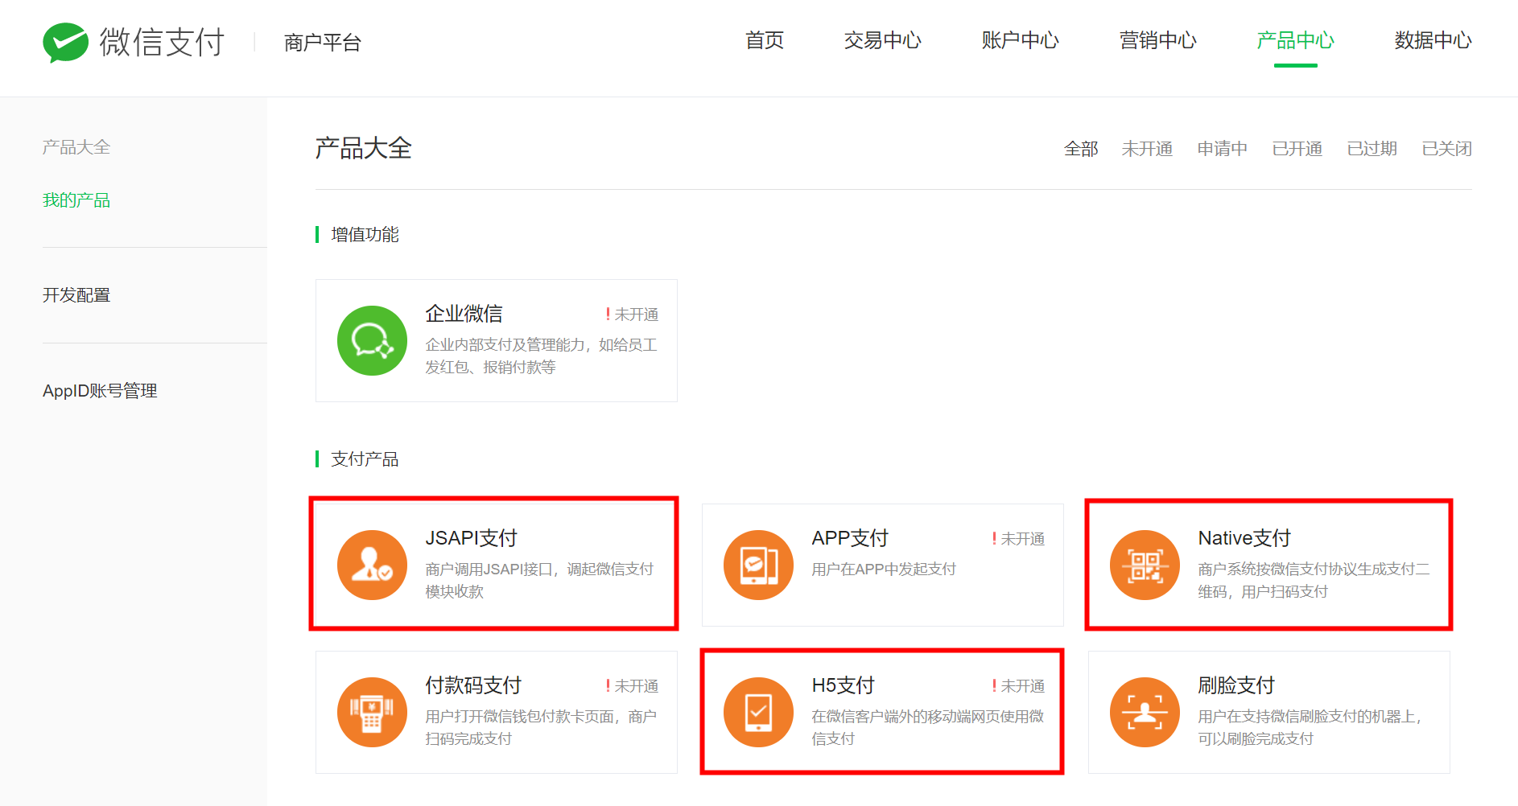Filter products by 全部
The height and width of the screenshot is (806, 1518).
pos(1081,149)
